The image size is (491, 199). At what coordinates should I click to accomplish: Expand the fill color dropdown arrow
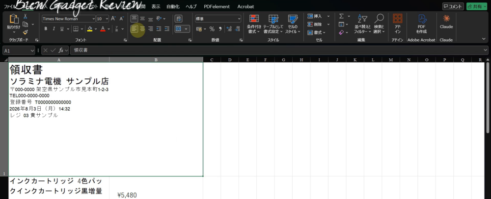[95, 29]
